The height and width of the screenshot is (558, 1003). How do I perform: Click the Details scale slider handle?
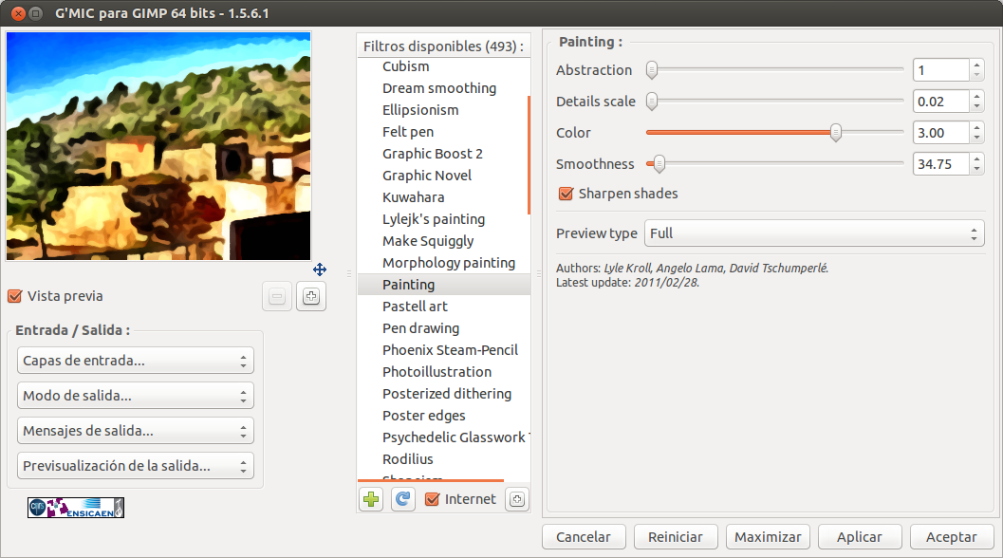tap(652, 102)
